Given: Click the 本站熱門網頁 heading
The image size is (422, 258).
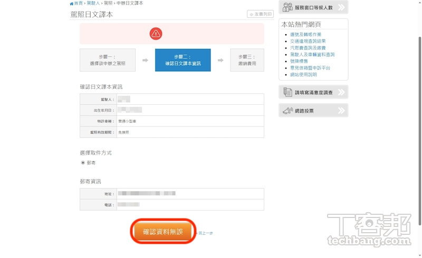Looking at the screenshot, I should tap(301, 24).
